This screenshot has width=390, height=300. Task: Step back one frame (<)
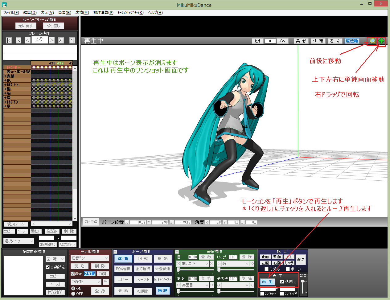tap(27, 40)
